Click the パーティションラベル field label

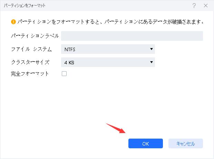tap(35, 36)
